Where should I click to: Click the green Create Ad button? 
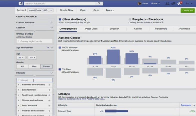(187, 10)
